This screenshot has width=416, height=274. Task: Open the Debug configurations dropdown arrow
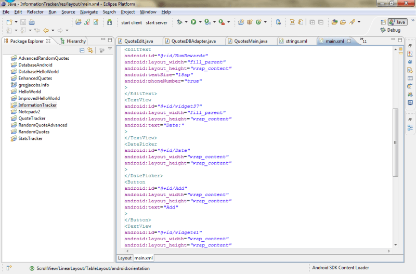(186, 22)
